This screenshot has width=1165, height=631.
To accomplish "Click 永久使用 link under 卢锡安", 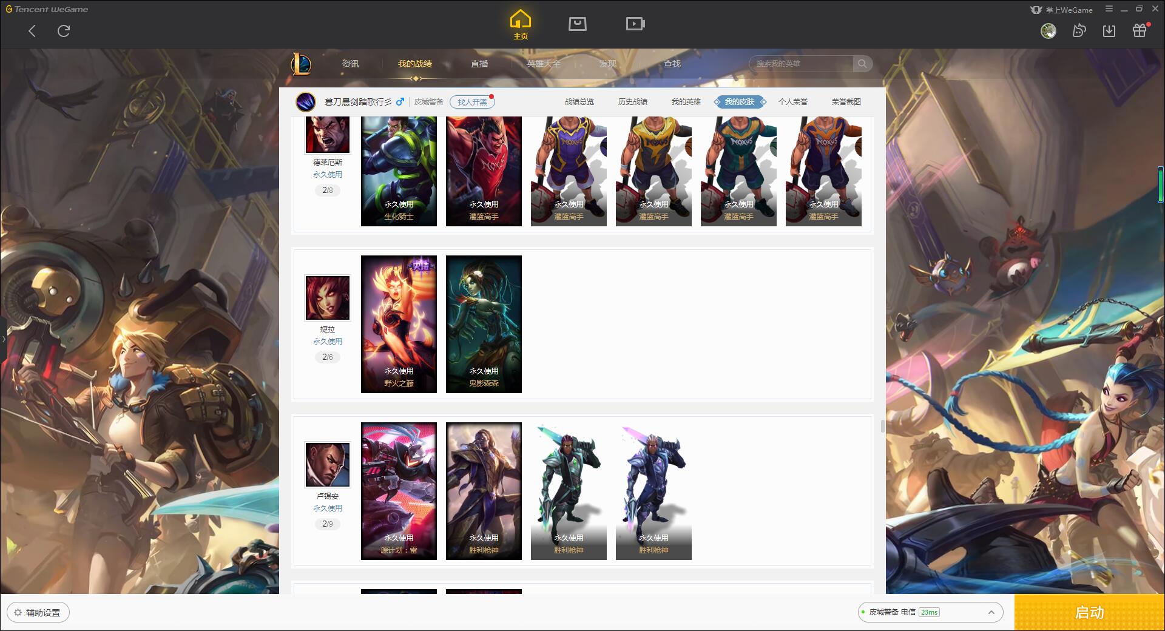I will (328, 508).
